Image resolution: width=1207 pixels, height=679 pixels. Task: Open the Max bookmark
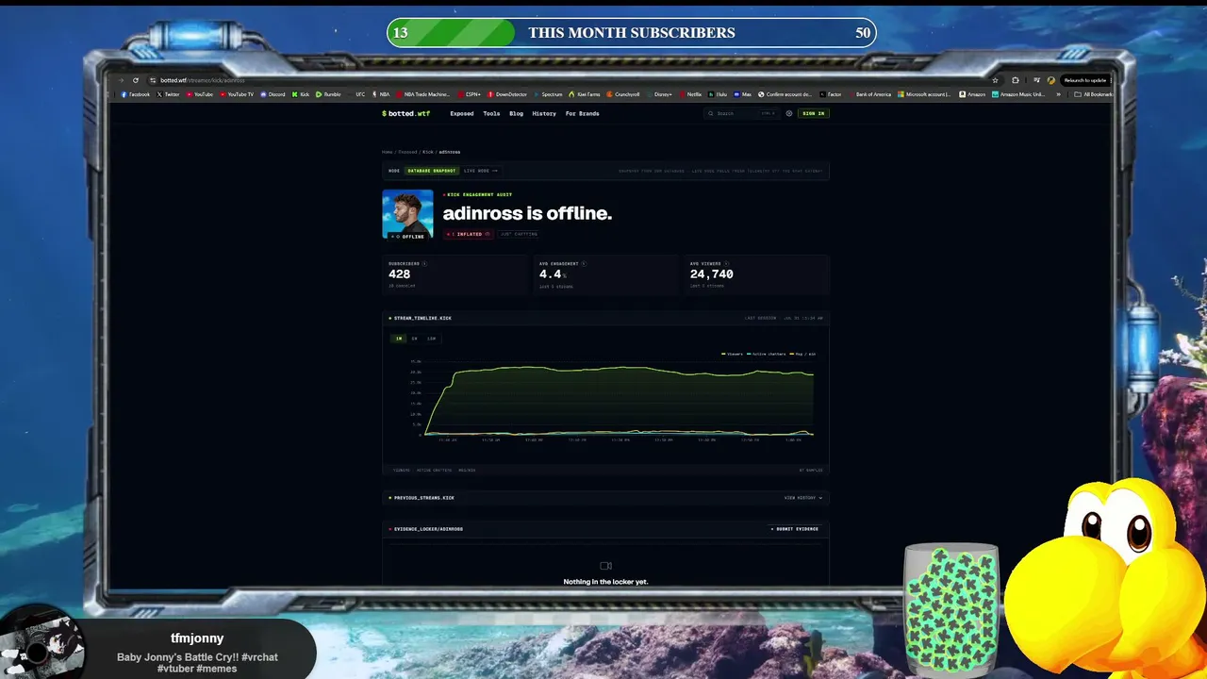point(743,94)
